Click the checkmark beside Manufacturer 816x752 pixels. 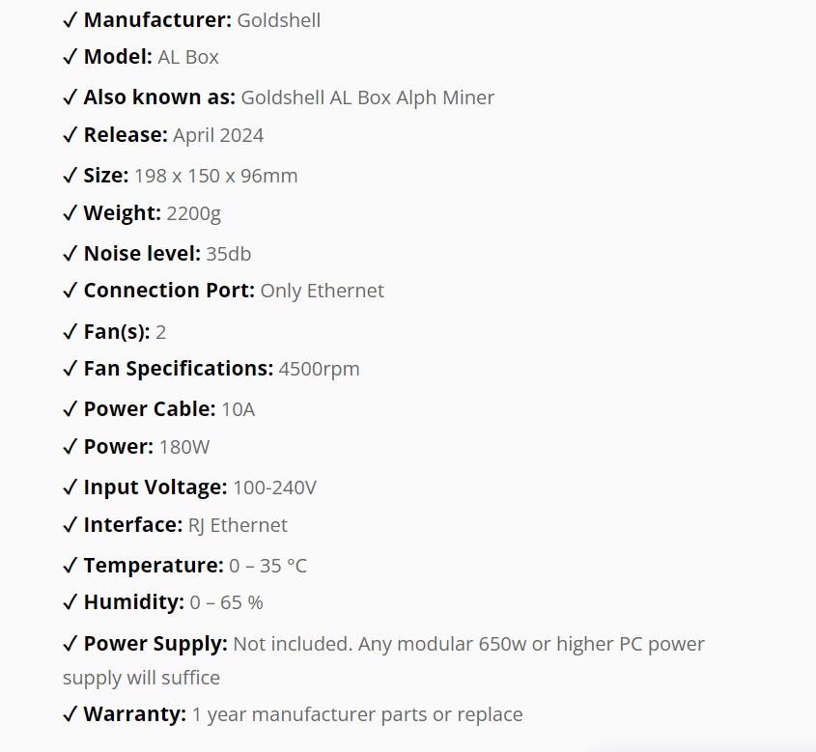coord(70,20)
